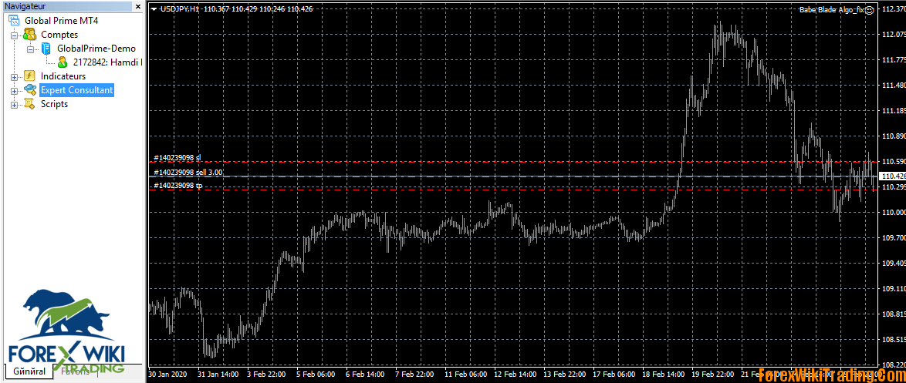The height and width of the screenshot is (383, 906).
Task: Click the 112.075 price axis value
Action: pyautogui.click(x=894, y=35)
